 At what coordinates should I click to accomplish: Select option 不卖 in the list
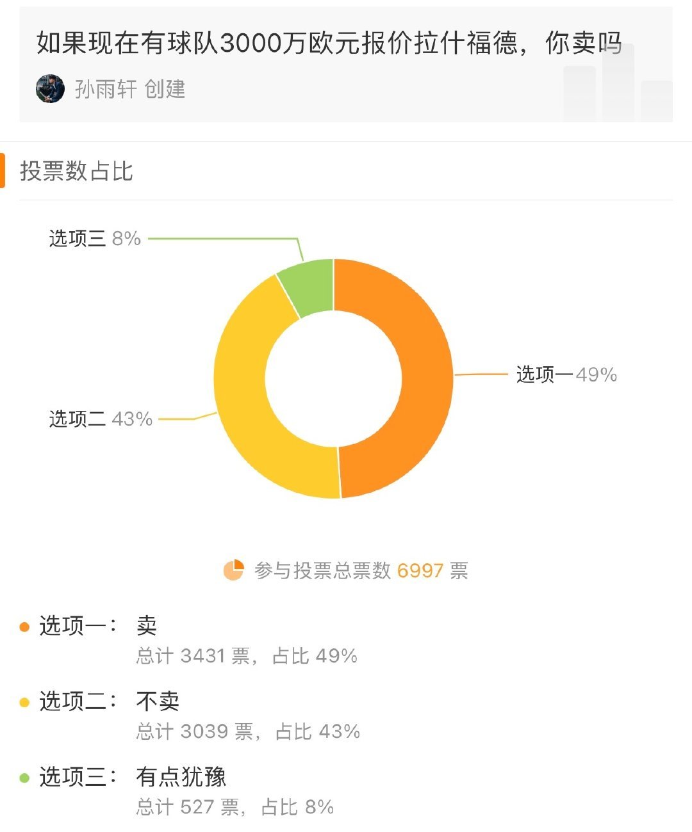(158, 701)
